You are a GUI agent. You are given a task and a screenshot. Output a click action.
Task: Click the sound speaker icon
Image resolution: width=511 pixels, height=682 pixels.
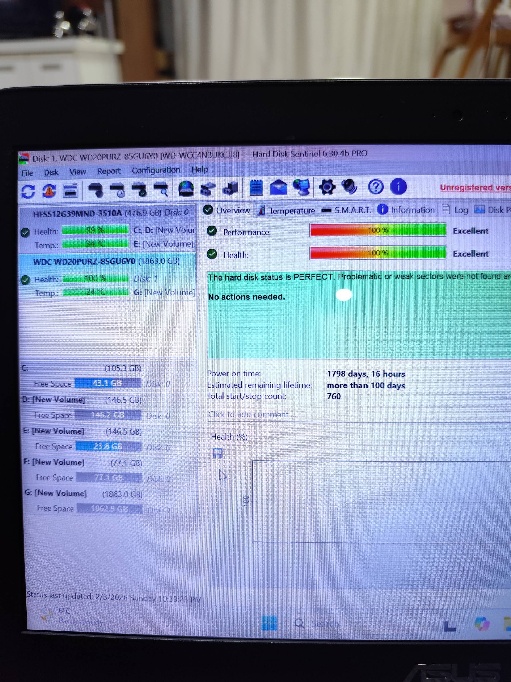click(349, 187)
